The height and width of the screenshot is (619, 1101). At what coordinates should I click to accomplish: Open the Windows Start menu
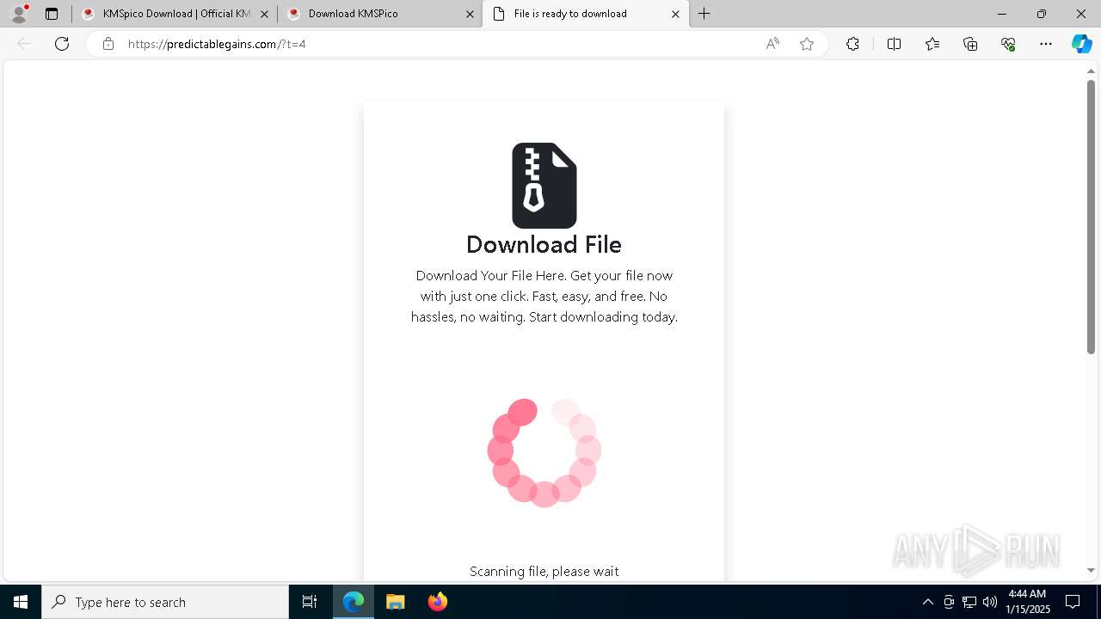[x=21, y=602]
